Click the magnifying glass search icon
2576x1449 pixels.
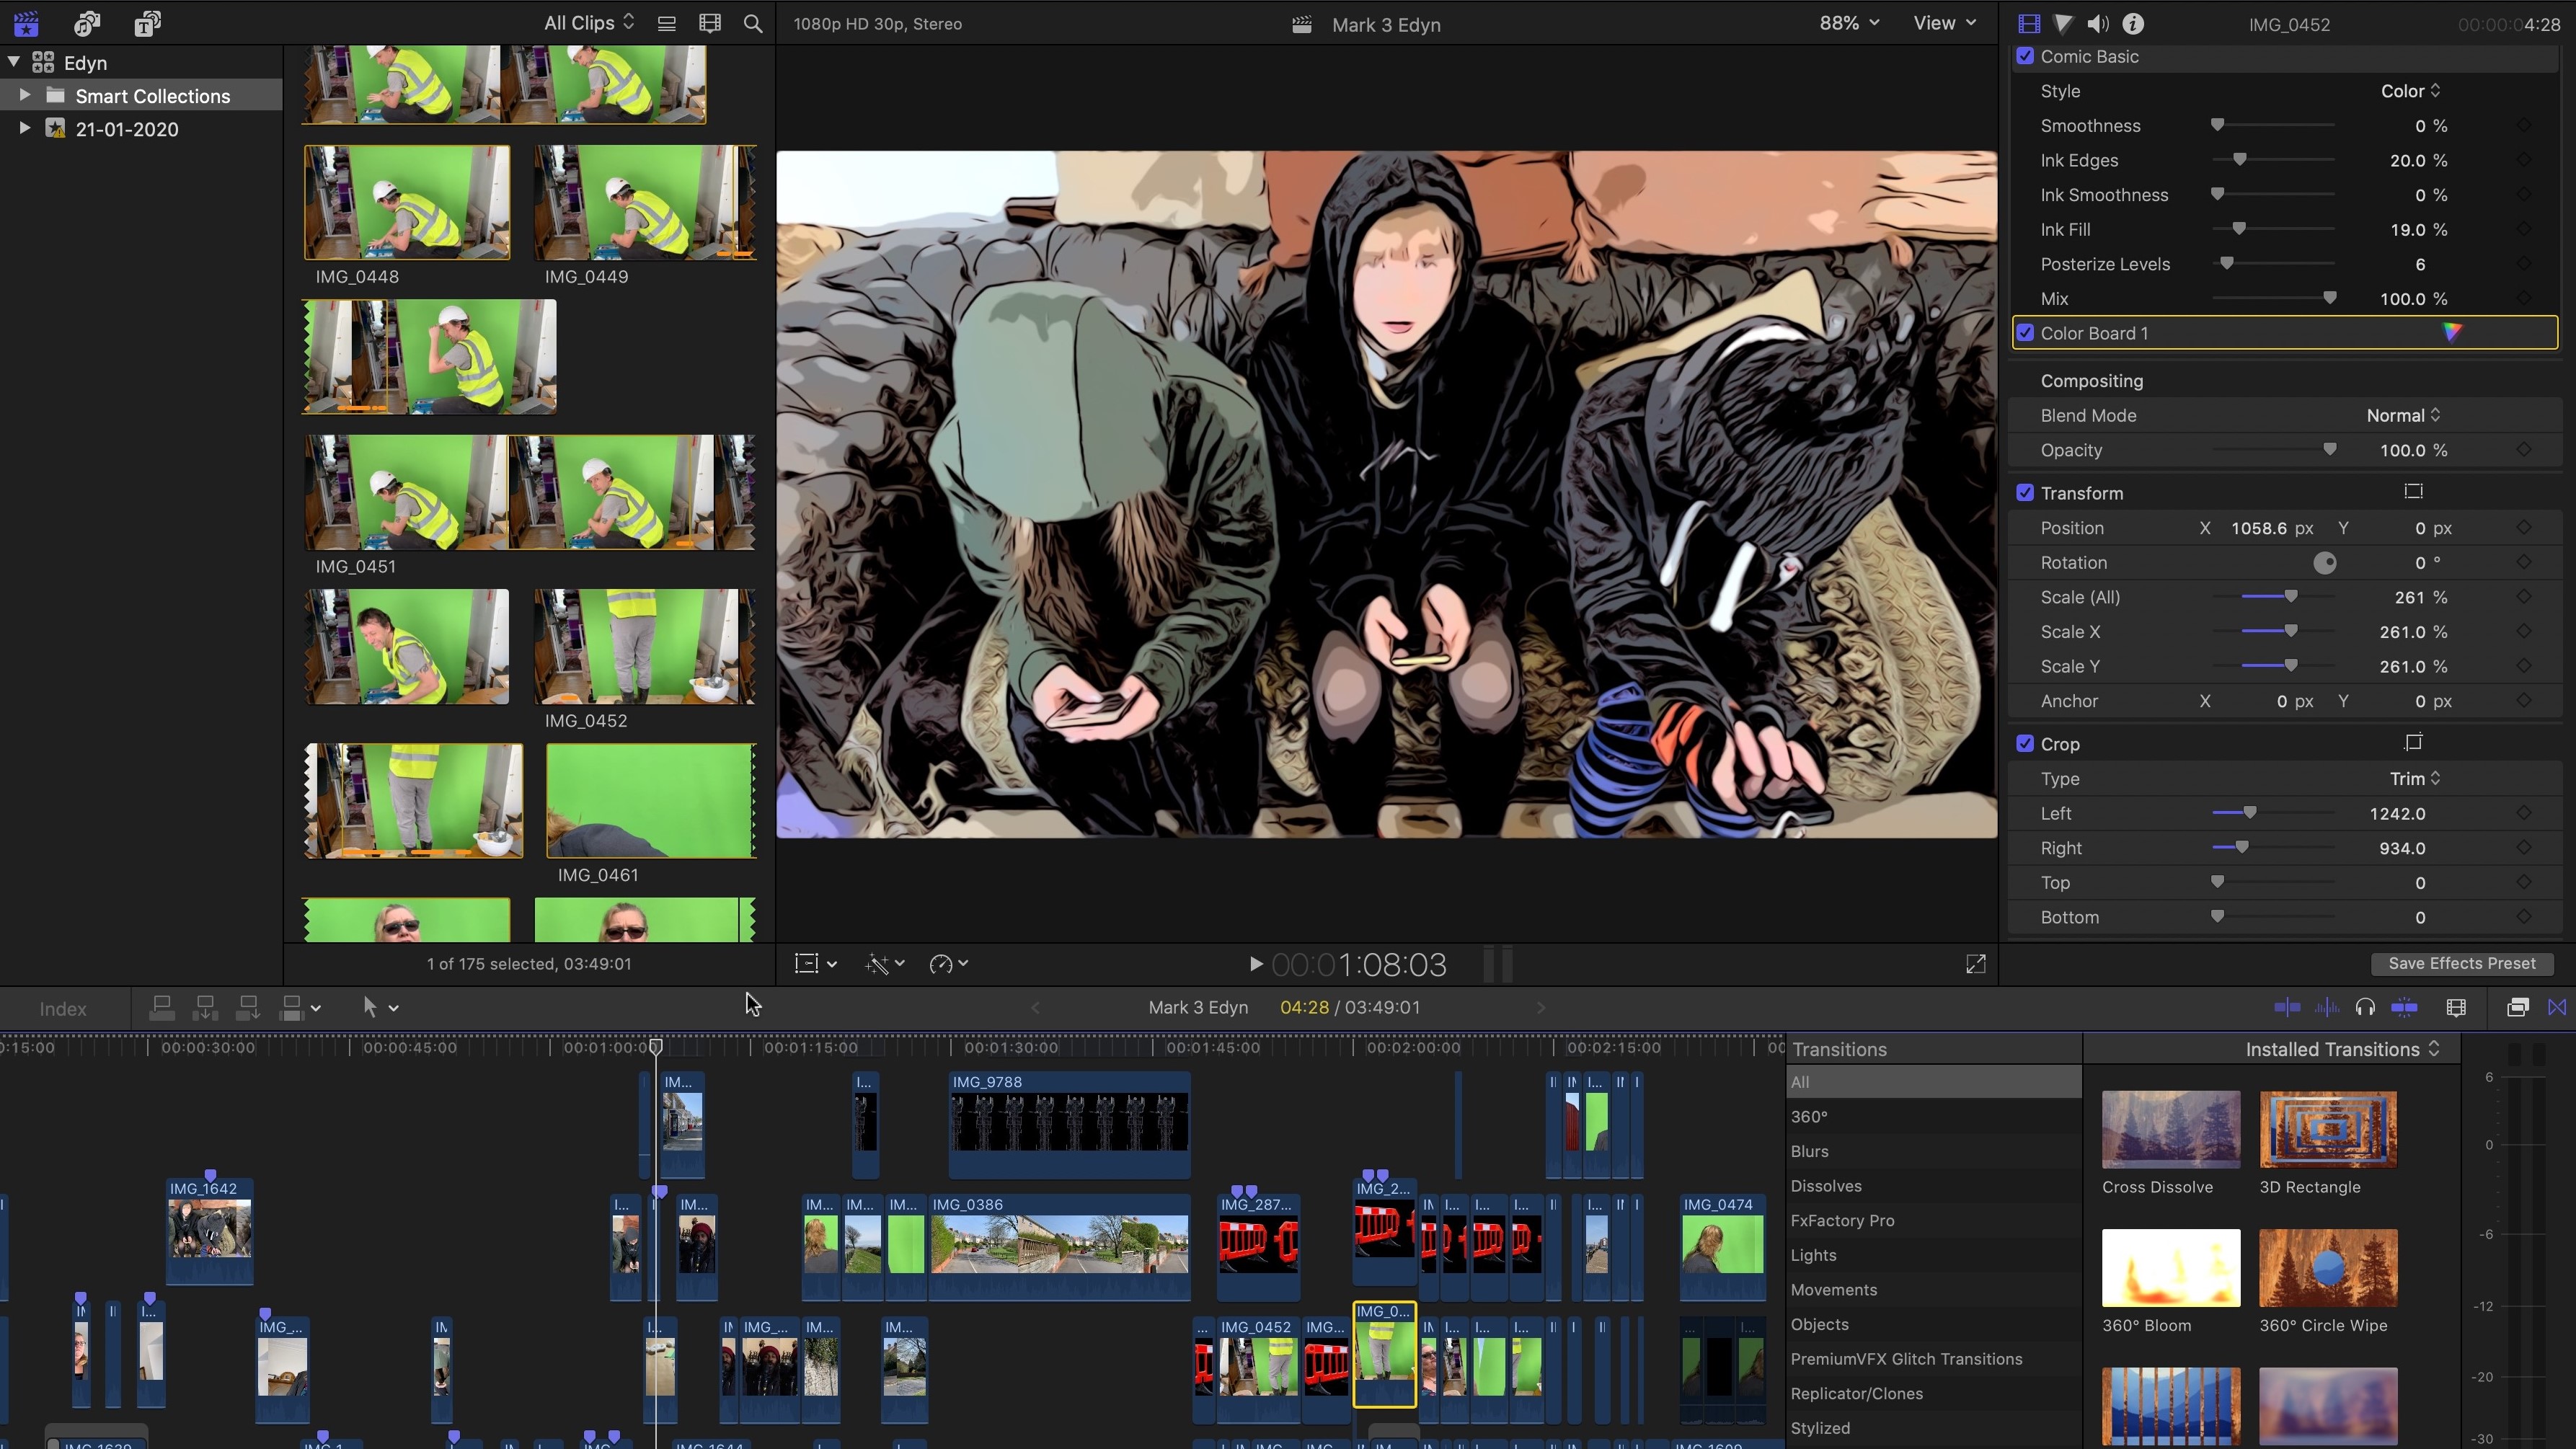(x=752, y=23)
